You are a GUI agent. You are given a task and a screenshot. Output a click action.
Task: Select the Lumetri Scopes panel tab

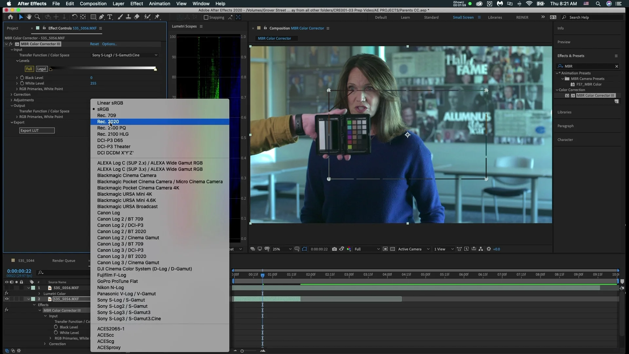click(184, 26)
